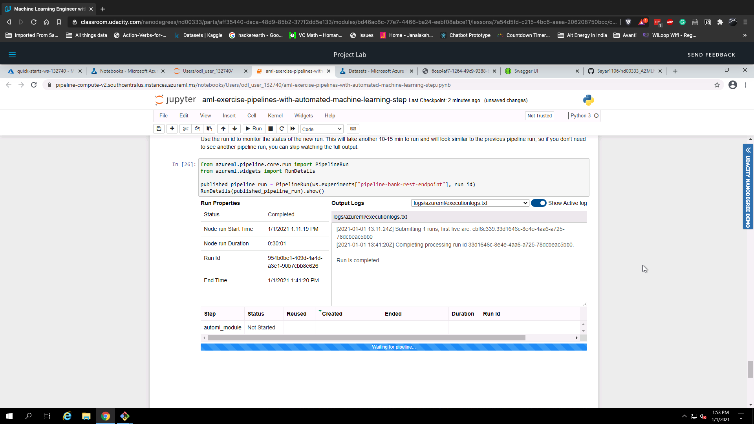Click SEND FEEDBACK link
This screenshot has width=754, height=424.
point(711,55)
